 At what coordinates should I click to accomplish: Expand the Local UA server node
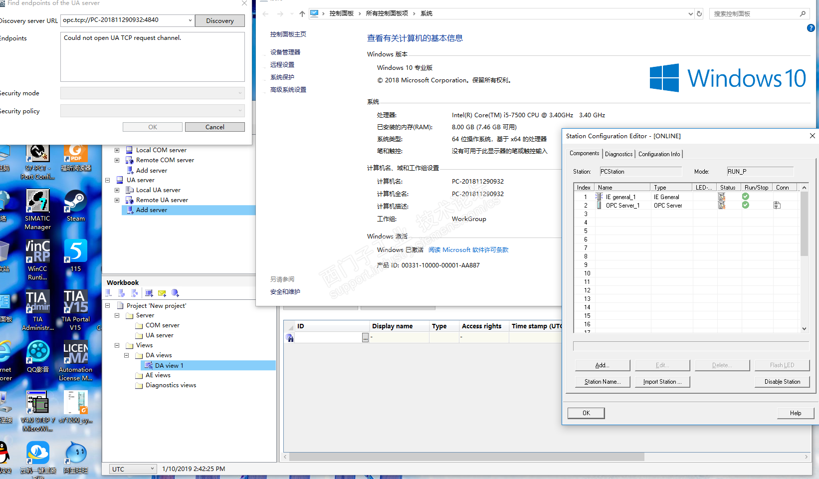click(x=117, y=190)
